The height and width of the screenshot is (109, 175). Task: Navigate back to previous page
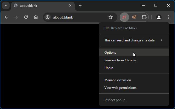click(6, 17)
